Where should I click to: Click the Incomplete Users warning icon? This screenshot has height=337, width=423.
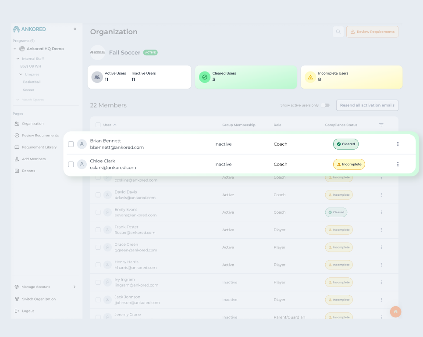click(x=310, y=77)
